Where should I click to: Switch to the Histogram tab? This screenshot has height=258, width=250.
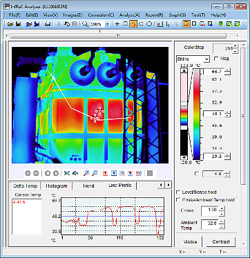tap(57, 186)
